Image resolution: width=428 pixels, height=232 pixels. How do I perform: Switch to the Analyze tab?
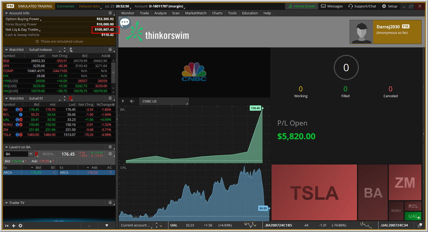160,13
